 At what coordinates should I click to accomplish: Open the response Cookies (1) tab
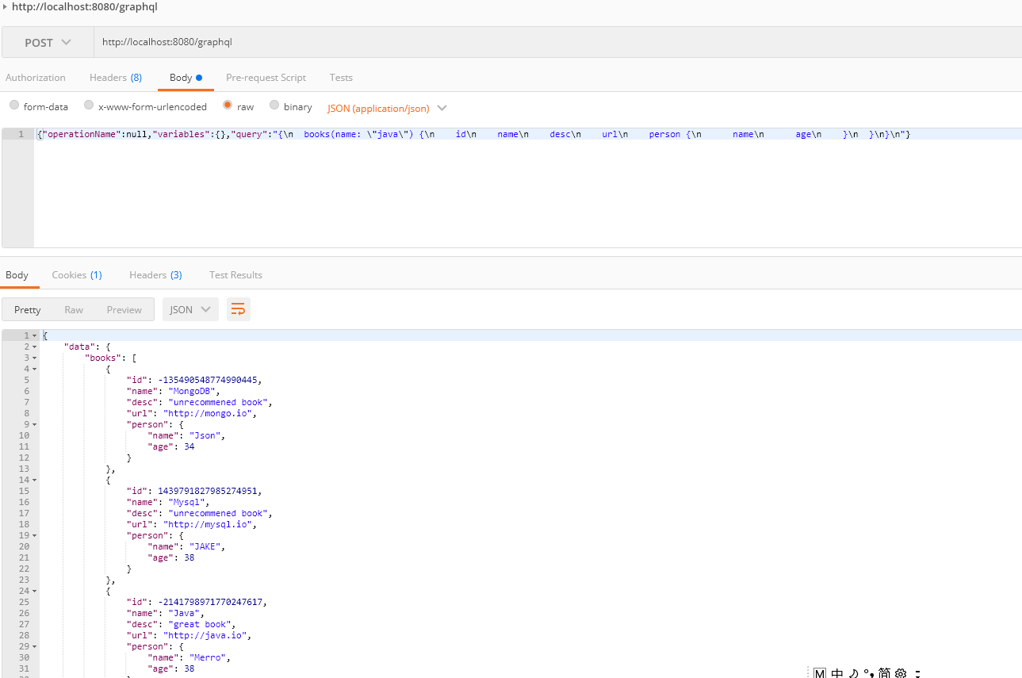click(76, 275)
